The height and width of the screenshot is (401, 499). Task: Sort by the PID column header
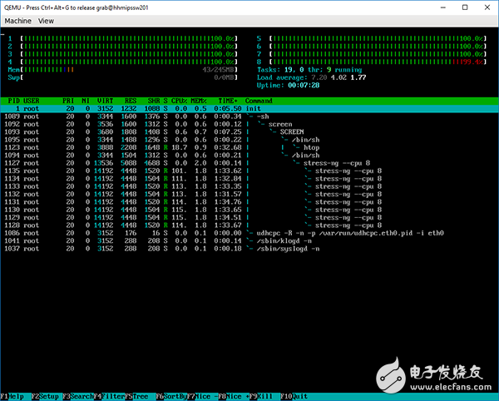tap(15, 101)
